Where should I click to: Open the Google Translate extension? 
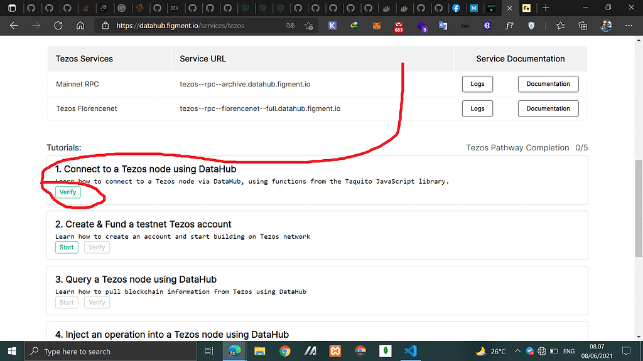click(443, 26)
